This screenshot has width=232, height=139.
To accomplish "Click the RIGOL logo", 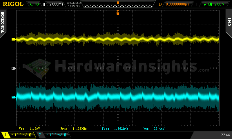I will [x=13, y=4].
